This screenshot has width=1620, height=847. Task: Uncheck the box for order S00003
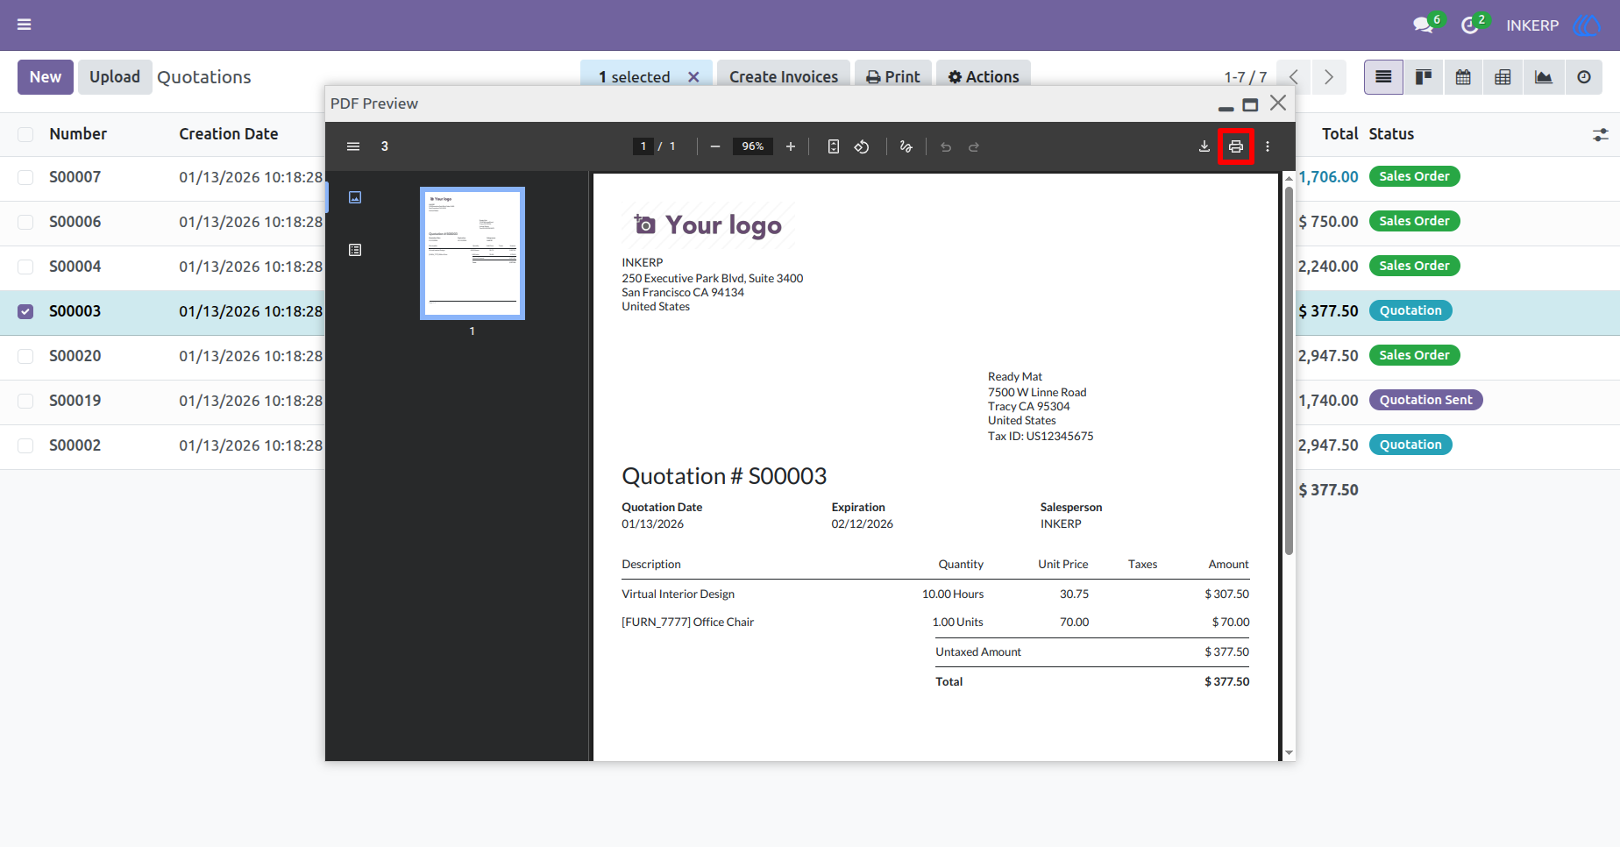tap(25, 311)
